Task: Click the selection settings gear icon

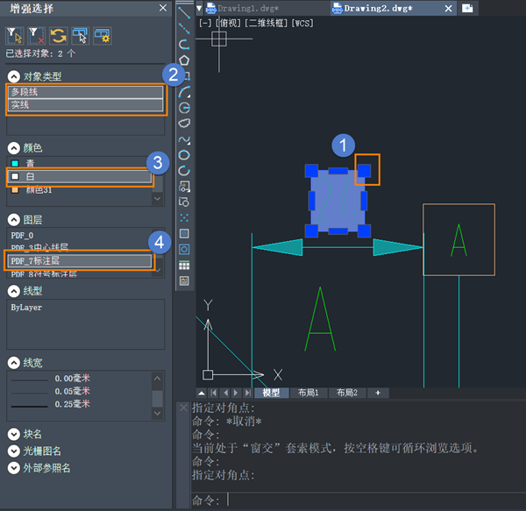Action: coord(103,36)
